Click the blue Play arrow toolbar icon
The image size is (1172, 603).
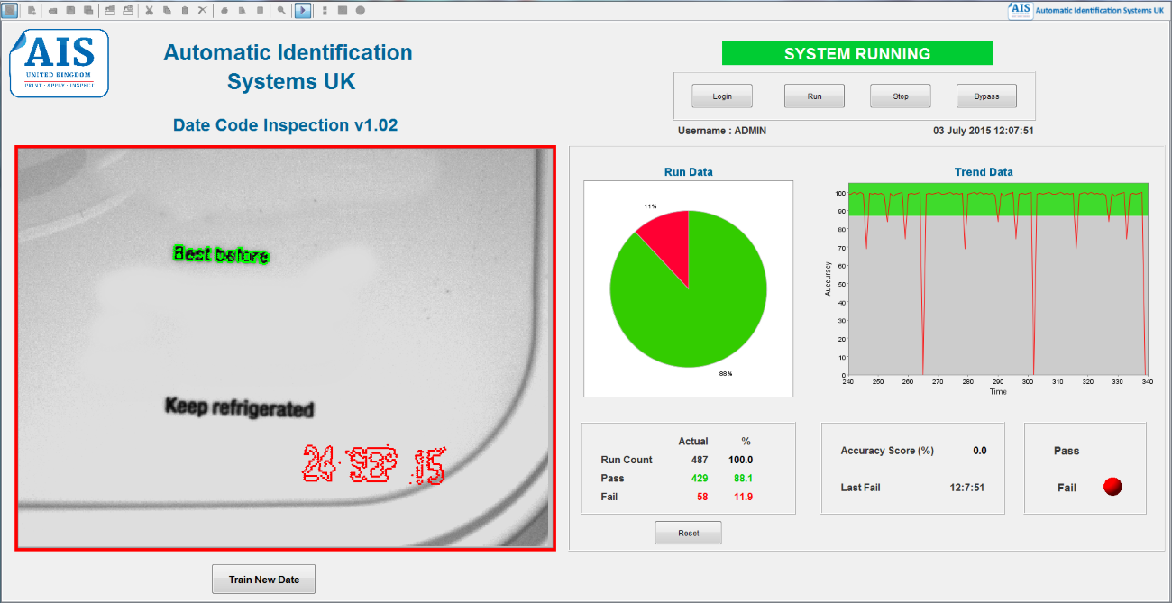click(x=303, y=10)
